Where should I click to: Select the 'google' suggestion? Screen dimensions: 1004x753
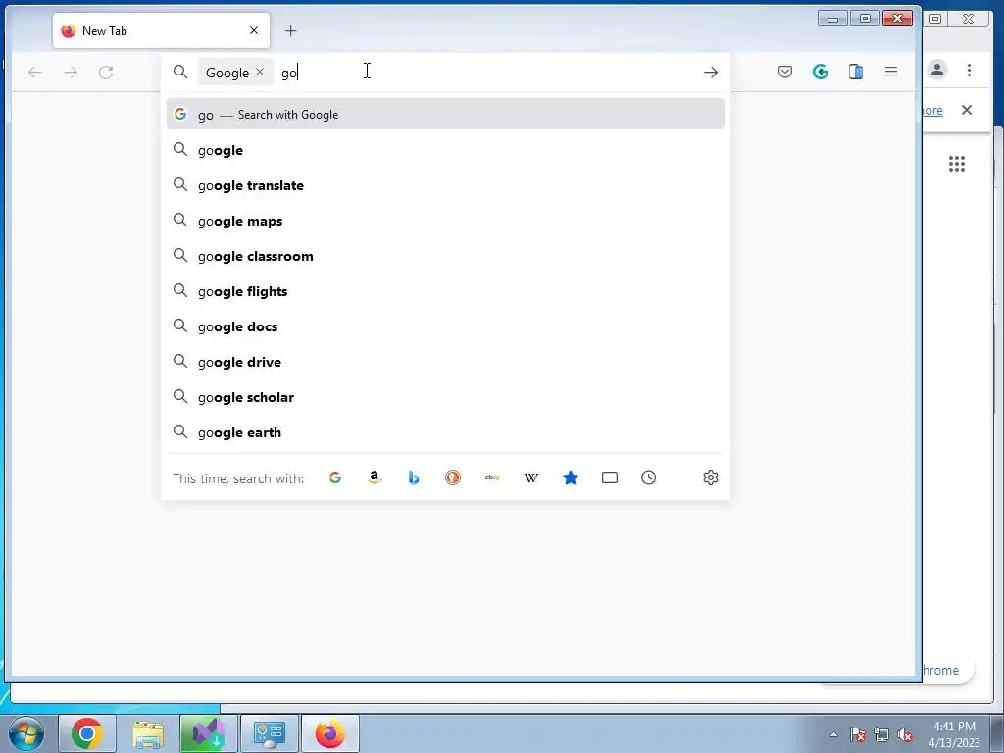[x=445, y=150]
